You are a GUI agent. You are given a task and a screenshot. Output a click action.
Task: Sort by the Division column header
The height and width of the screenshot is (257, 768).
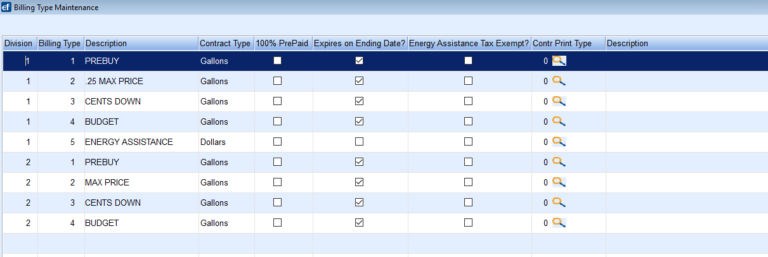[20, 44]
